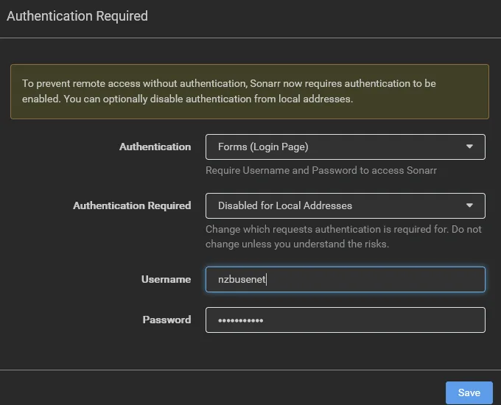This screenshot has width=501, height=405.
Task: Expand the Authentication Required dropdown
Action: pyautogui.click(x=345, y=205)
